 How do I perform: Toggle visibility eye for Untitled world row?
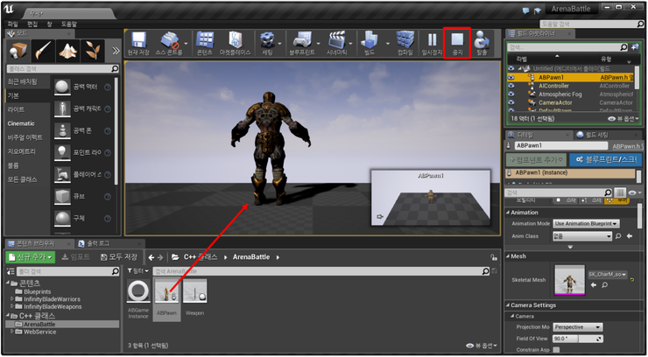[511, 68]
